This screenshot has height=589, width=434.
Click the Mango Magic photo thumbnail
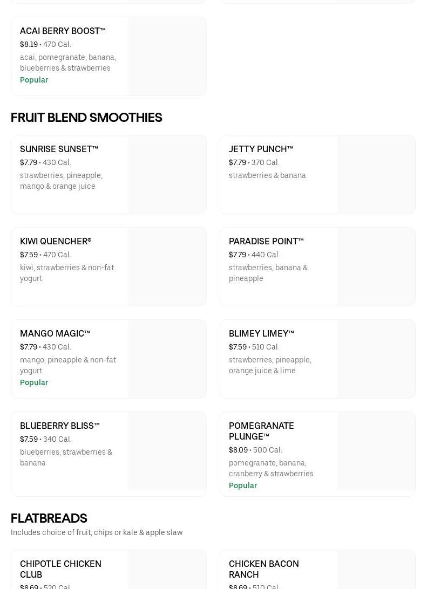pos(167,359)
